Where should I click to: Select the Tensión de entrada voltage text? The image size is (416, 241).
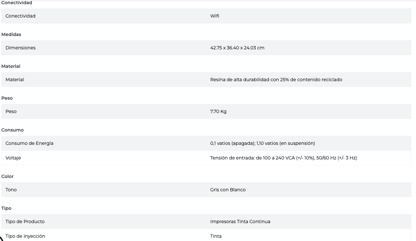pyautogui.click(x=283, y=158)
